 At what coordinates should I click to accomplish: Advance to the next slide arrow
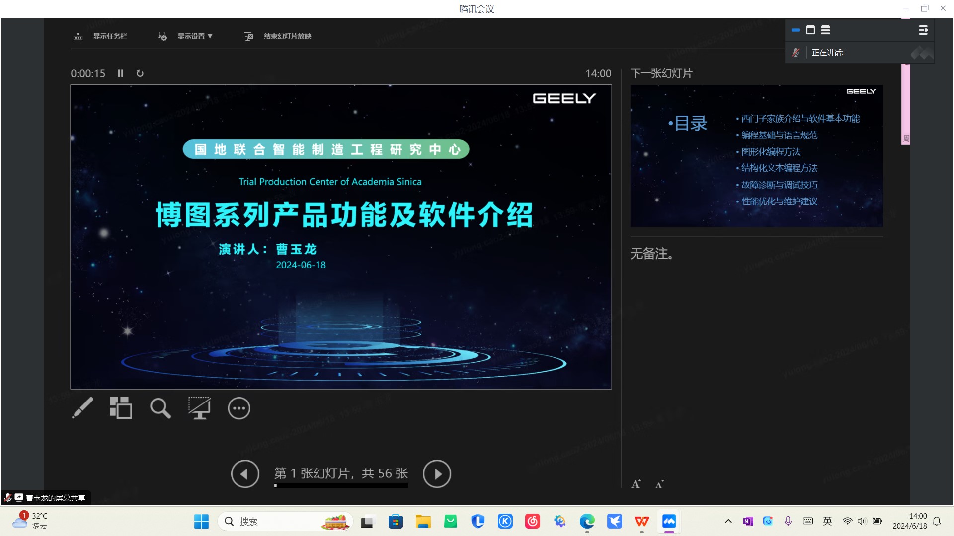point(437,474)
